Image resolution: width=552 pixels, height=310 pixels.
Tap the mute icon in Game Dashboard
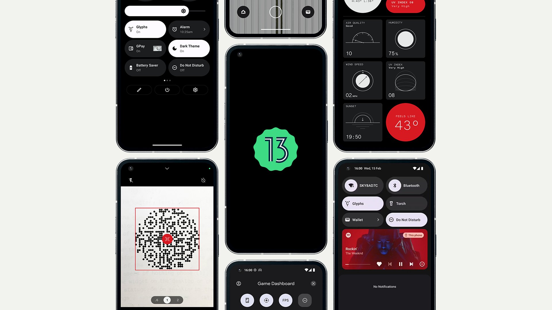click(304, 300)
